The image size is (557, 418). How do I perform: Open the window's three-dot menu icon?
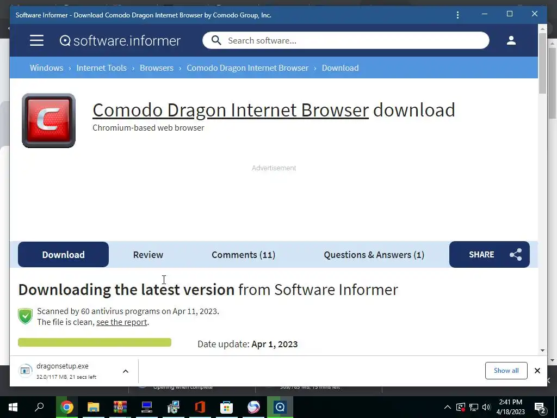click(457, 15)
